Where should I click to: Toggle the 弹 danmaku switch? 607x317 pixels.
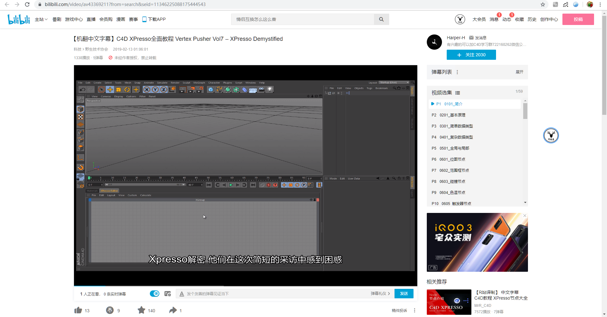155,294
